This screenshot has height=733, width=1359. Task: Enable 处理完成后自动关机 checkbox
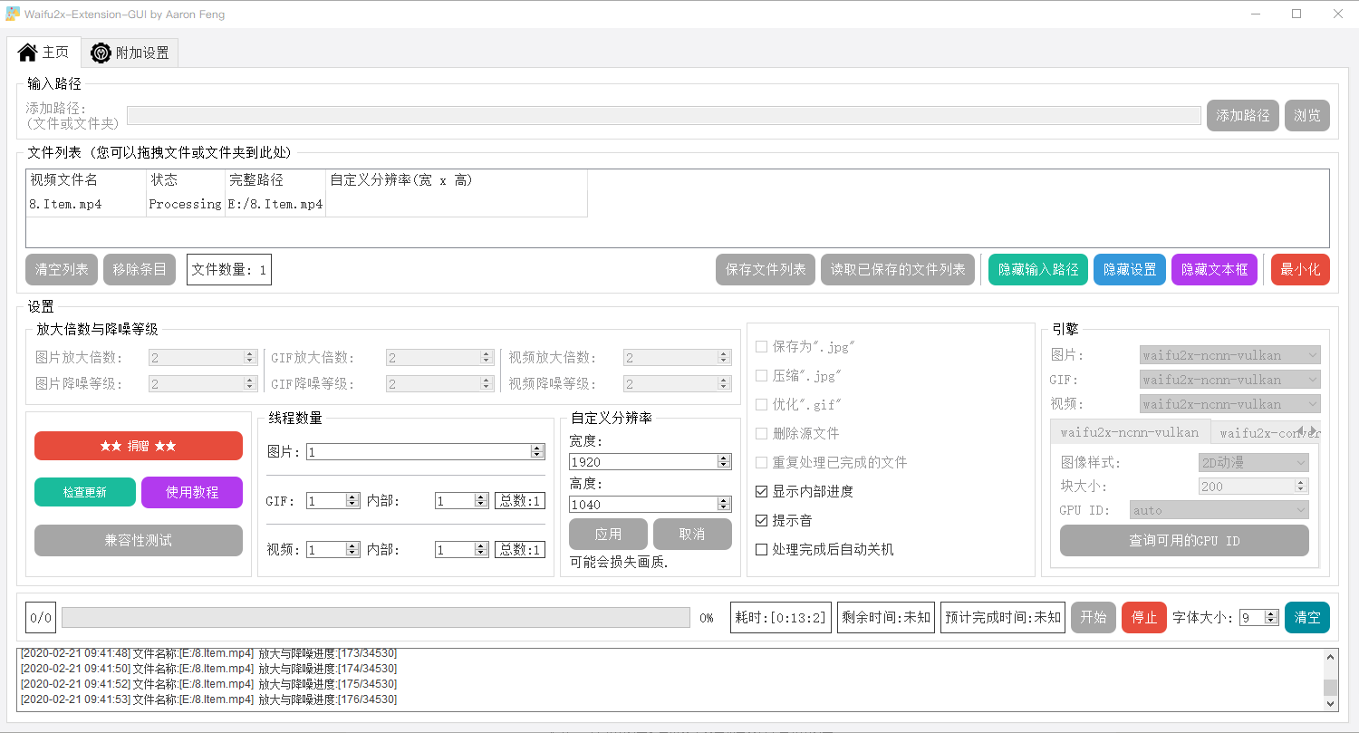point(762,550)
